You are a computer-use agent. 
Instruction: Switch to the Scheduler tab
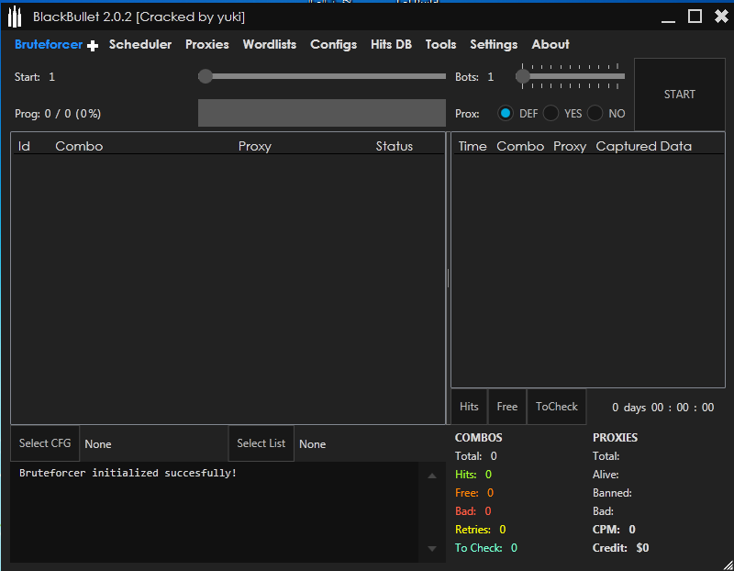(x=140, y=44)
